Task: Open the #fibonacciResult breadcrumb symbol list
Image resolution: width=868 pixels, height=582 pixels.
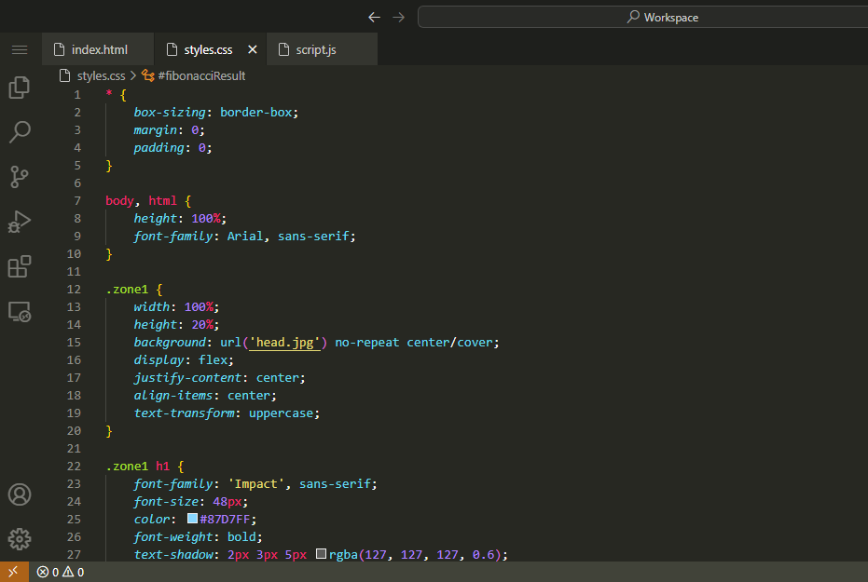Action: pos(200,75)
